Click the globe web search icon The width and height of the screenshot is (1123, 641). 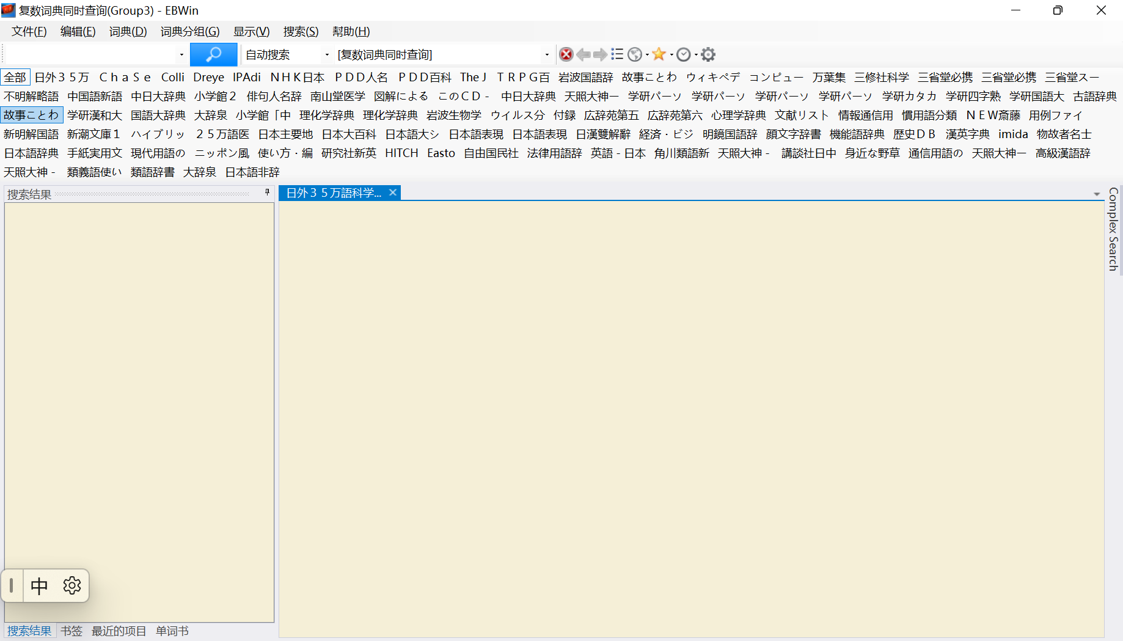[x=635, y=55]
